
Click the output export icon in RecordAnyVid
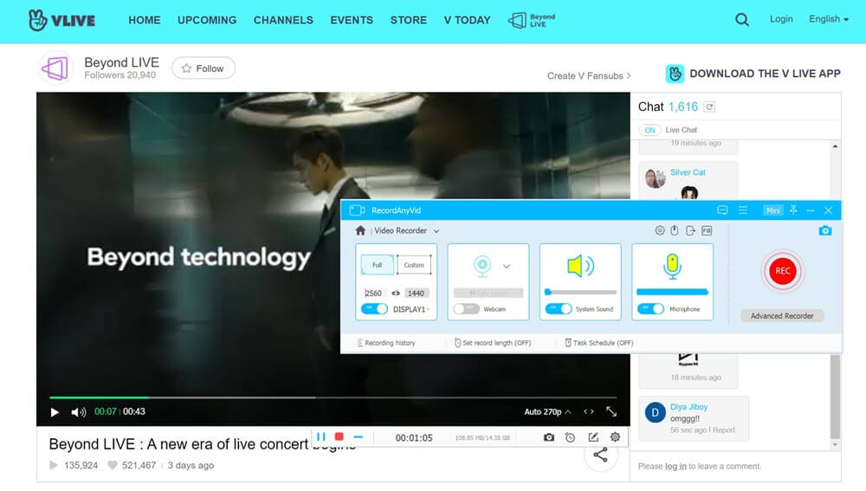click(690, 230)
